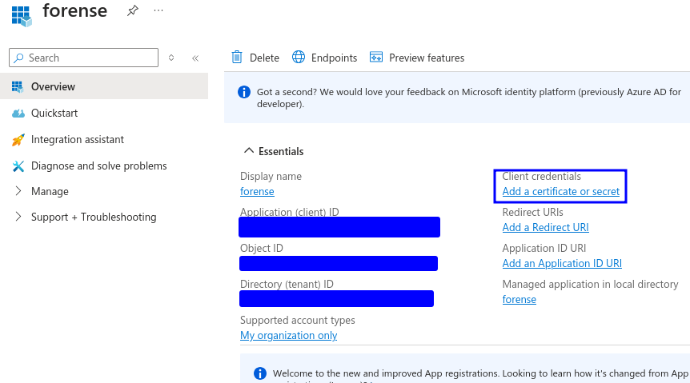Click Add an Application ID URI
Image resolution: width=690 pixels, height=383 pixels.
[562, 263]
